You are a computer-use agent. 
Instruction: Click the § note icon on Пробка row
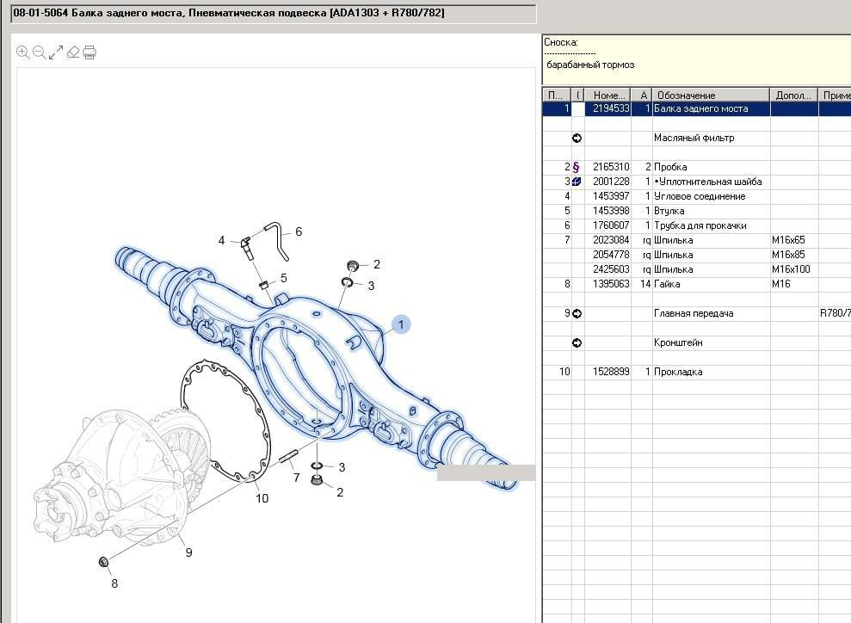[577, 167]
